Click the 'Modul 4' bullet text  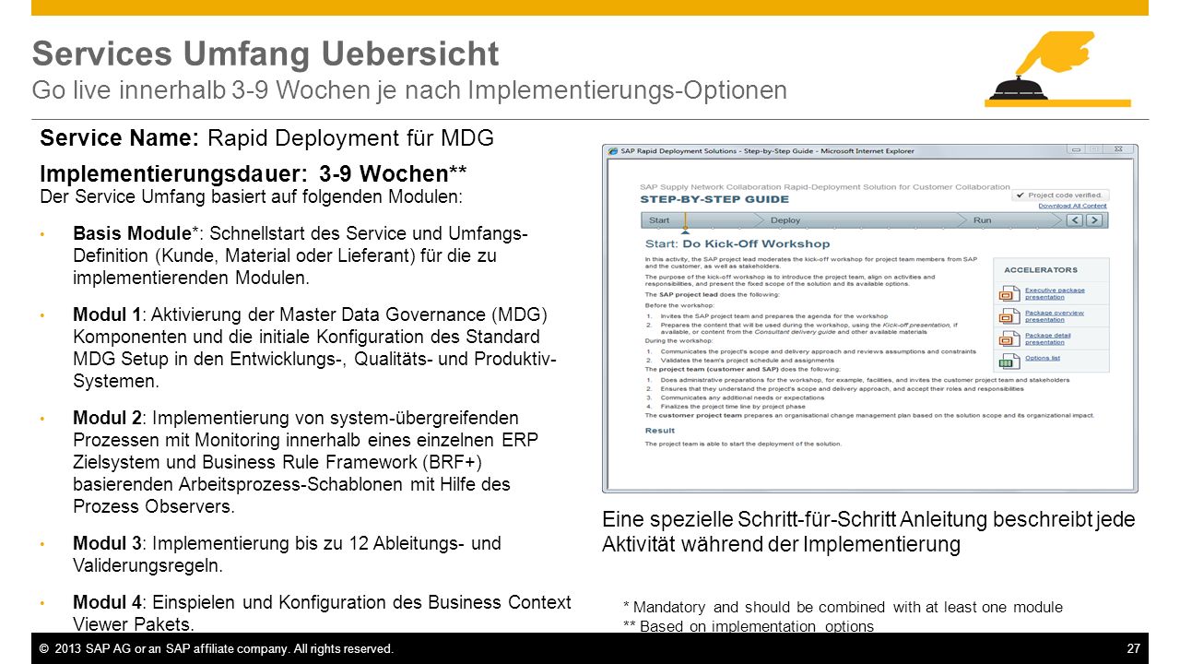click(322, 612)
